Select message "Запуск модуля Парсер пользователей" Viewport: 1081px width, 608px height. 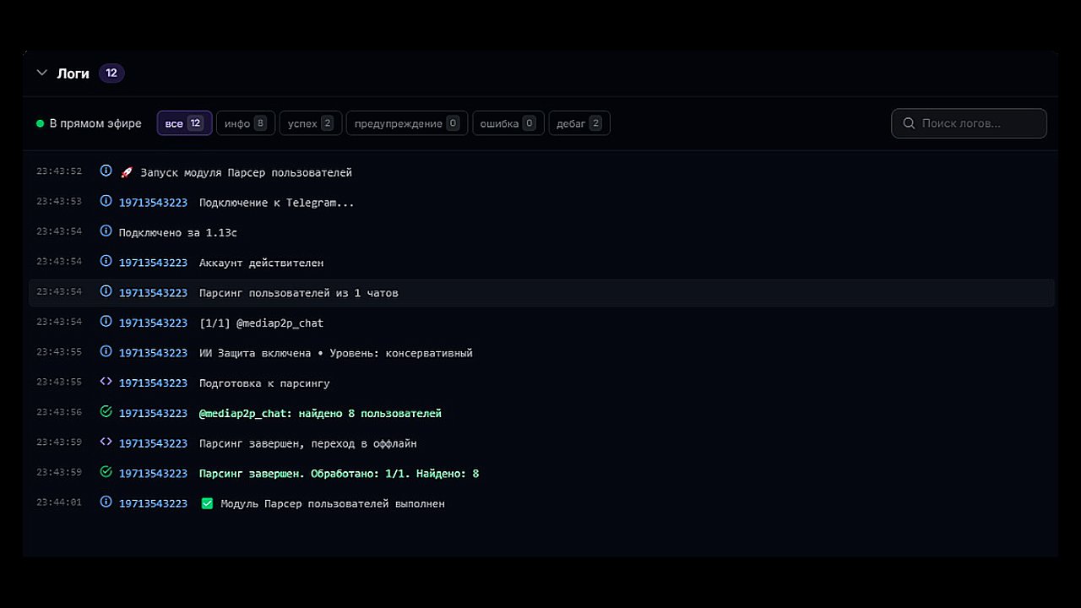click(x=246, y=172)
